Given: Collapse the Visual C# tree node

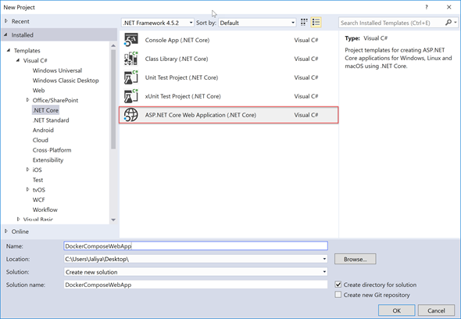Looking at the screenshot, I should [18, 60].
